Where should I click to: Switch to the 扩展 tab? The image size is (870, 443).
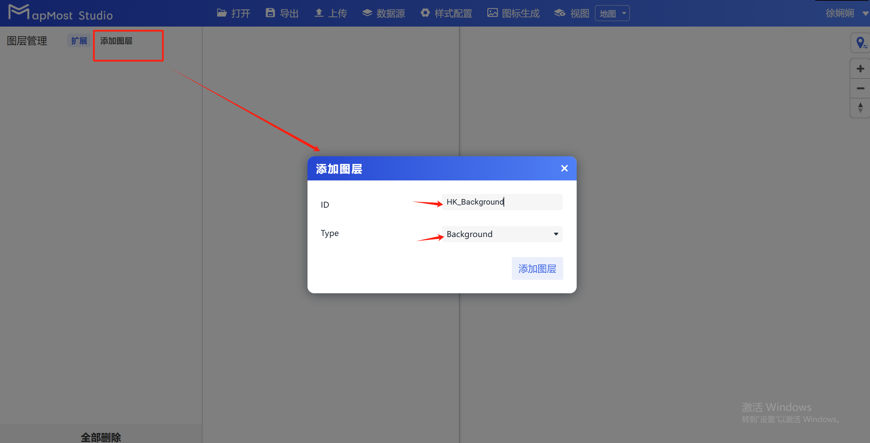[79, 40]
